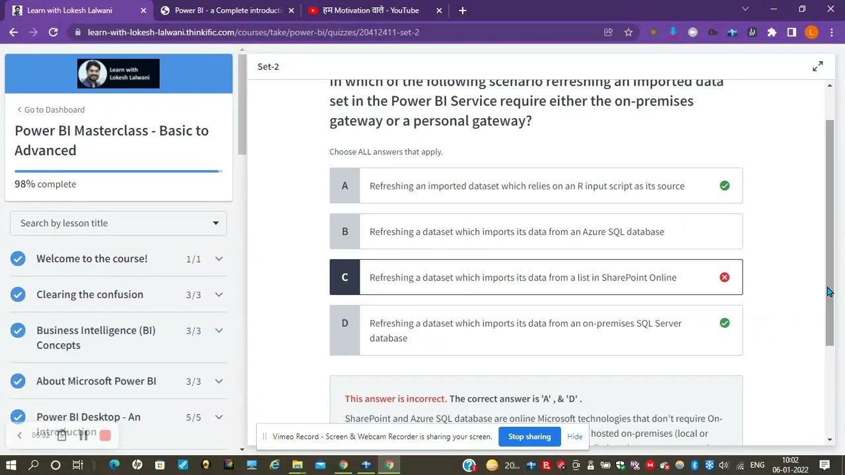The height and width of the screenshot is (475, 845).
Task: Hide the Vimeo Record sharing notice
Action: [574, 437]
